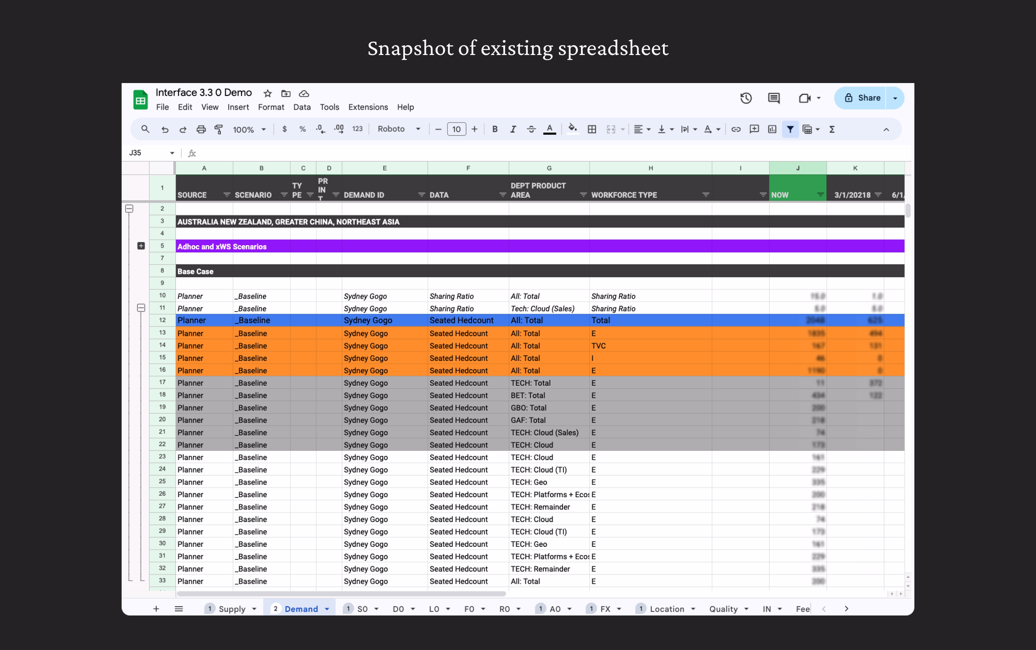Open the Format menu
Screen dimensions: 1036x650
(x=271, y=107)
